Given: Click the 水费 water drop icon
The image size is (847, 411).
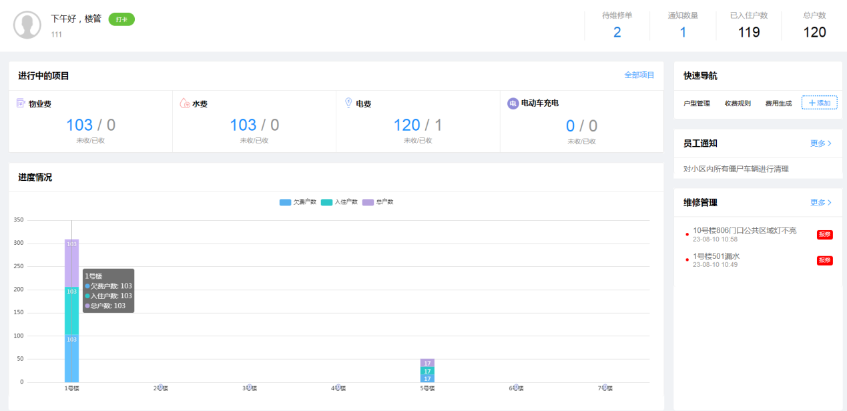Looking at the screenshot, I should click(185, 103).
